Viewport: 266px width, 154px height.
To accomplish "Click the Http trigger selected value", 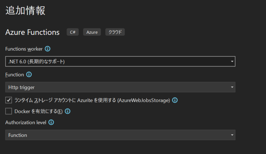I will coord(21,88).
